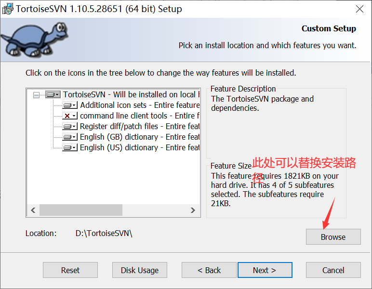
Task: Select Register diff/patch files row
Action: click(x=140, y=126)
